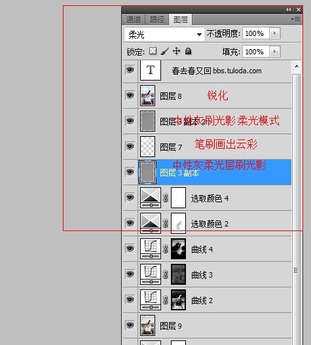Image resolution: width=311 pixels, height=345 pixels.
Task: Toggle mask link icon on 选取颜色 4
Action: click(166, 198)
